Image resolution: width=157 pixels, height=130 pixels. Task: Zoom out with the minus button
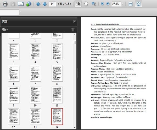pos(102,4)
